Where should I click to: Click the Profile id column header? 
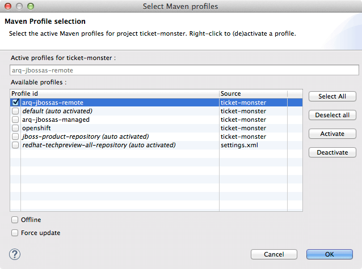(113, 93)
